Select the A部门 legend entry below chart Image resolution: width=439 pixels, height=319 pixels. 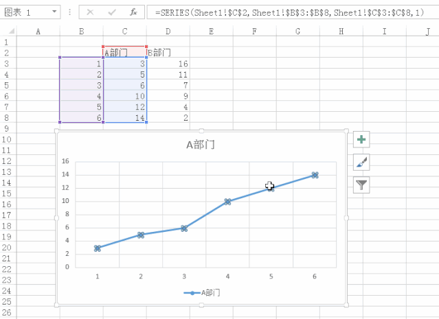[x=202, y=293]
